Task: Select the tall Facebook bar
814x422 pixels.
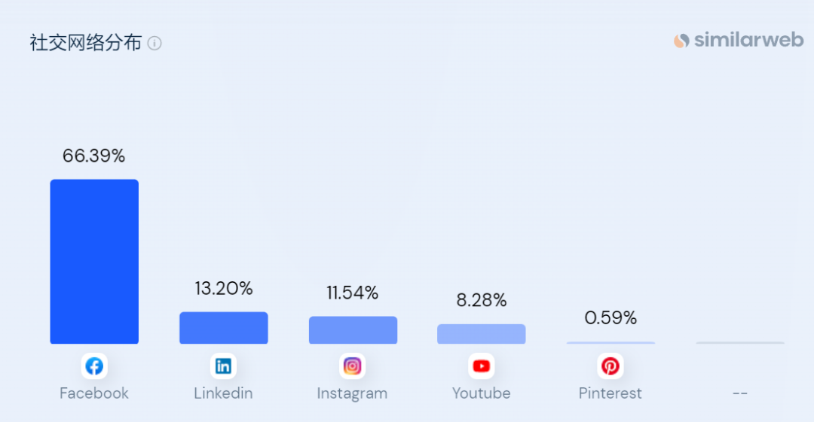Action: (94, 262)
